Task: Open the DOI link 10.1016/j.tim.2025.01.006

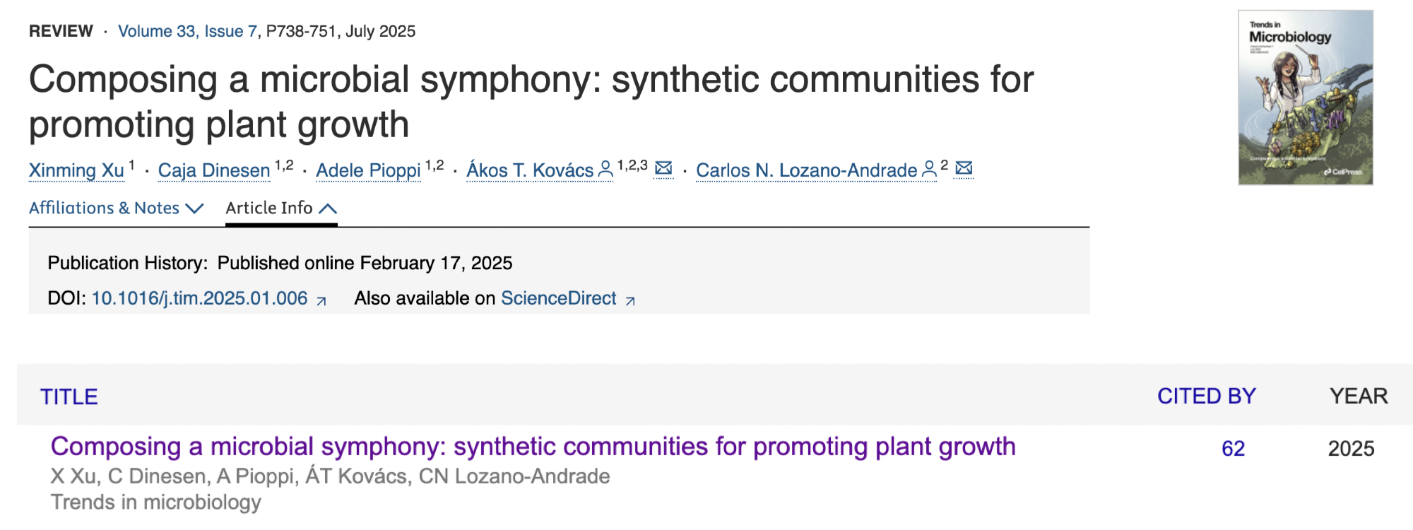Action: tap(199, 298)
